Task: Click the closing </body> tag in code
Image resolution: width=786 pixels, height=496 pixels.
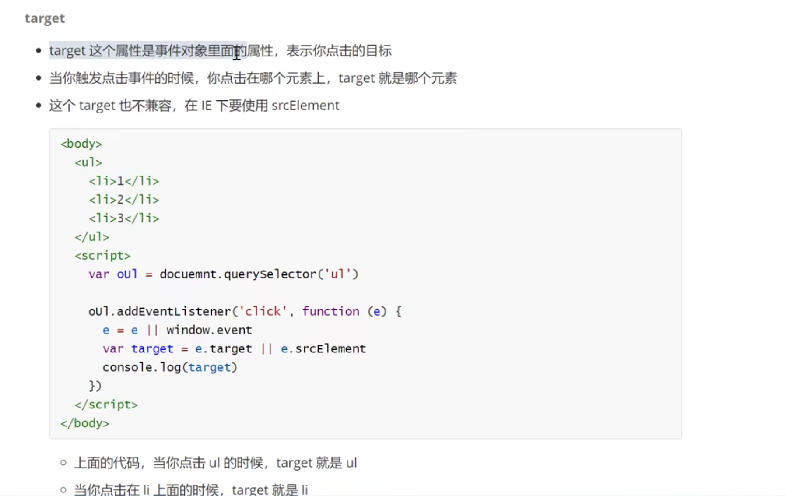Action: pos(85,423)
